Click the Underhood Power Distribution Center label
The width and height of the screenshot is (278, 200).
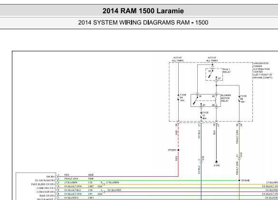tap(263, 70)
